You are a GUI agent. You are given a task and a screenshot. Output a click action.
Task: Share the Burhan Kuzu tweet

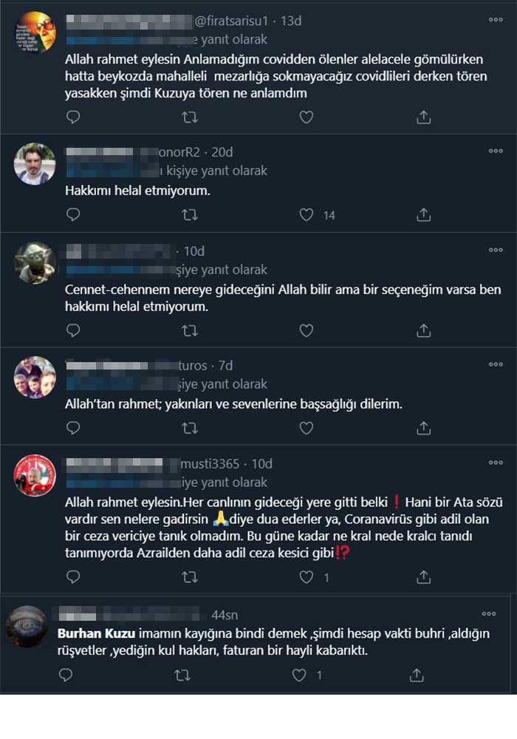(x=417, y=675)
